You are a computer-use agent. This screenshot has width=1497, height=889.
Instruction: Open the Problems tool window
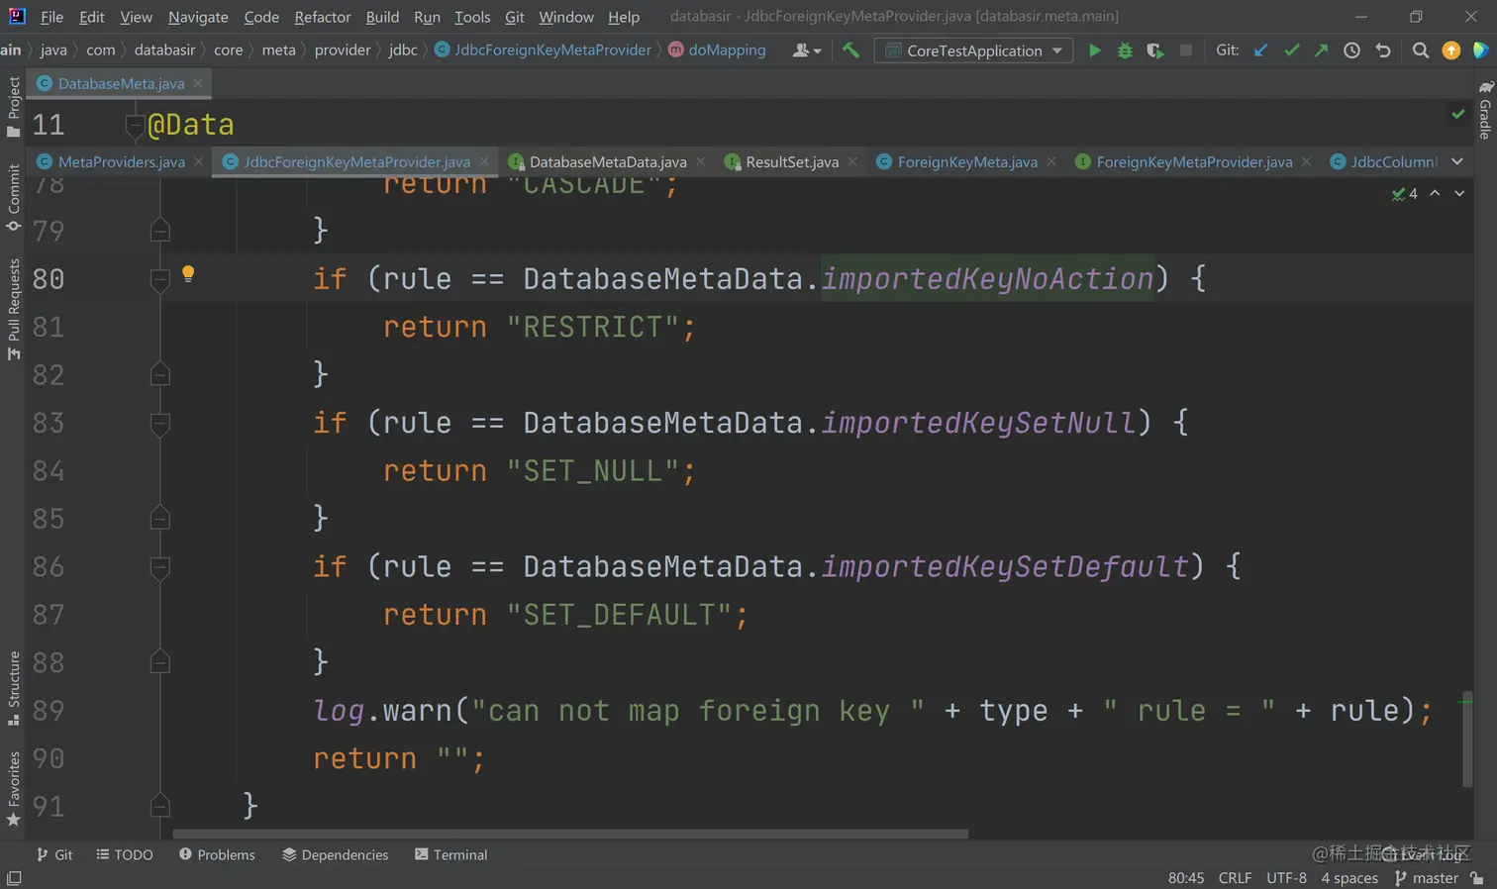tap(217, 854)
